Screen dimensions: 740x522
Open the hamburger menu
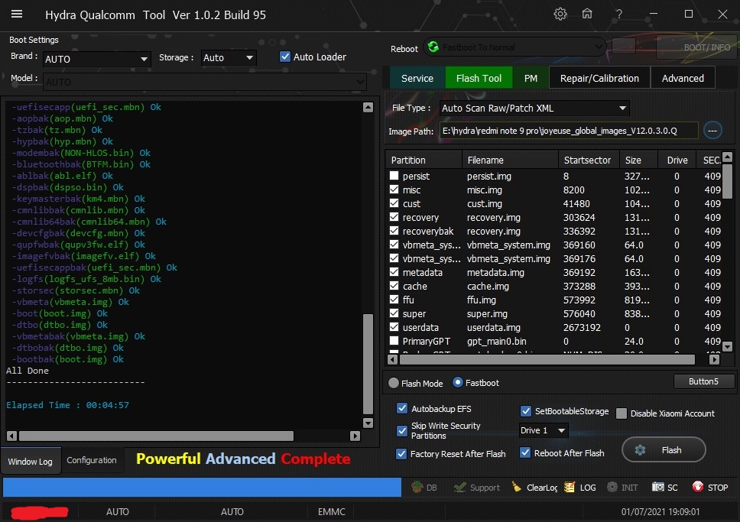pyautogui.click(x=17, y=15)
